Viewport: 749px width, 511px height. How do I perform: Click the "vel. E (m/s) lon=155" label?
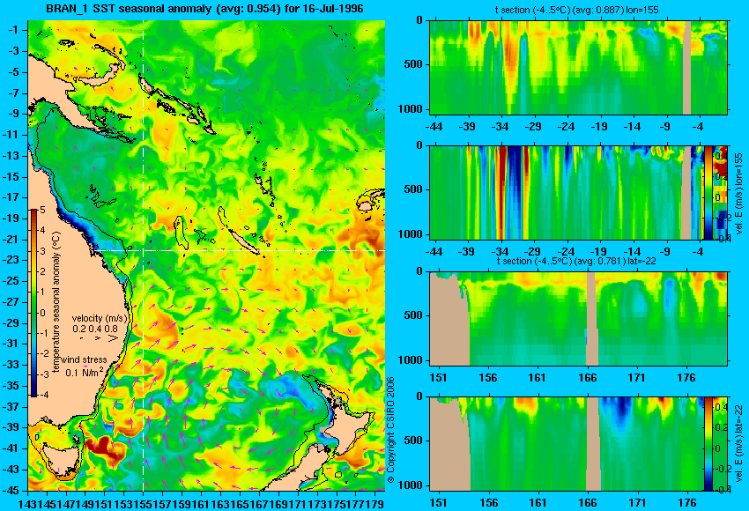(738, 193)
